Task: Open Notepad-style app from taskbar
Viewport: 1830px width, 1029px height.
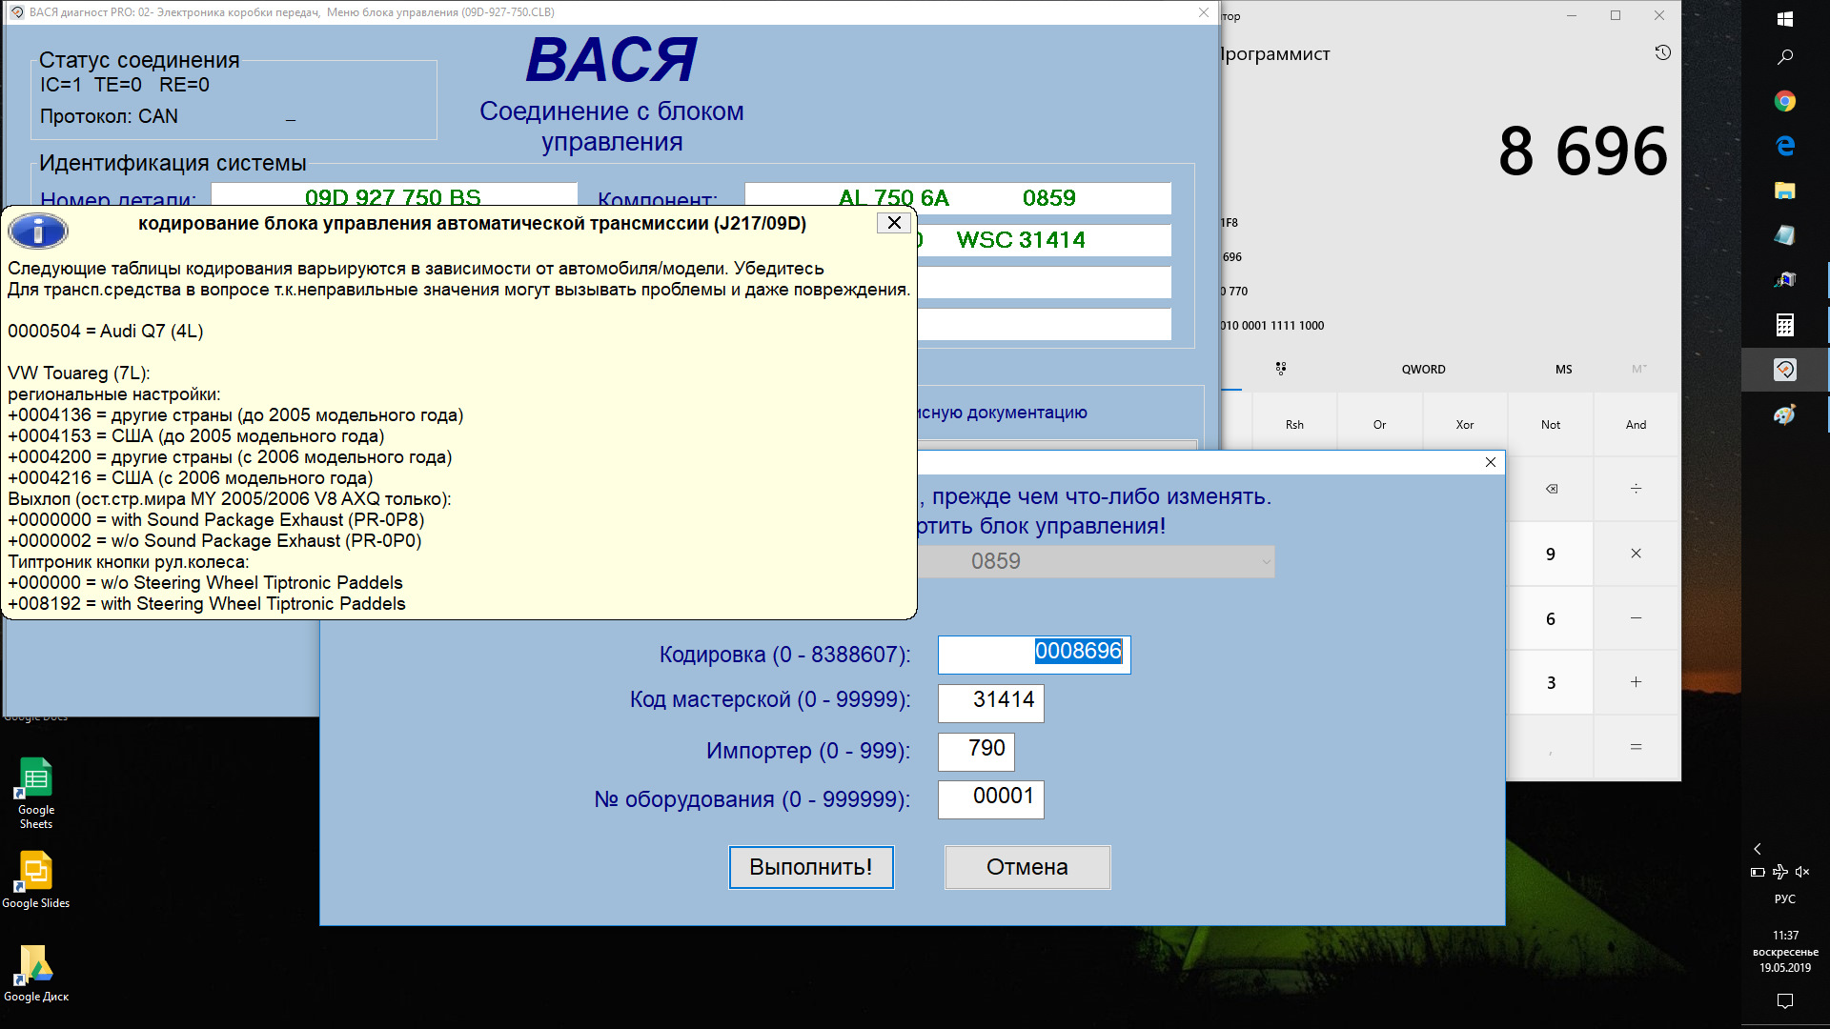Action: (1785, 234)
